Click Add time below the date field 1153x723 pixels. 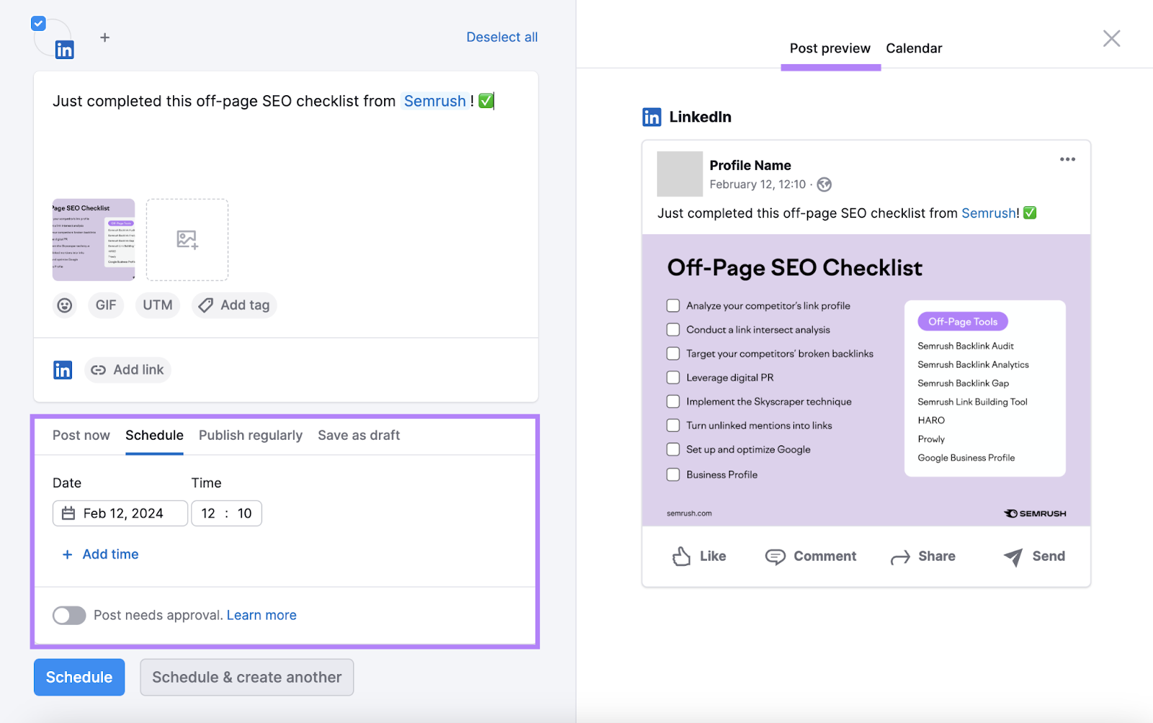(x=99, y=554)
